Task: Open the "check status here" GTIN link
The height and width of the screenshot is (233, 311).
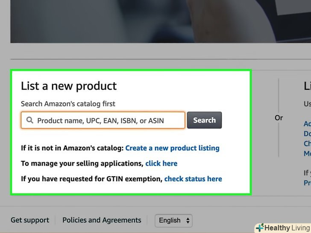Action: pos(193,179)
